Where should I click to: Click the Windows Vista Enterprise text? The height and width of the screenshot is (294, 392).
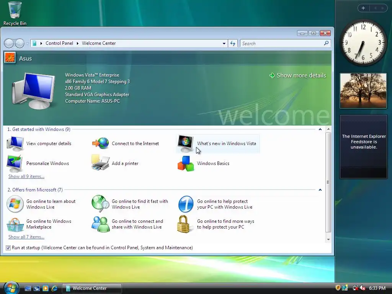click(92, 75)
